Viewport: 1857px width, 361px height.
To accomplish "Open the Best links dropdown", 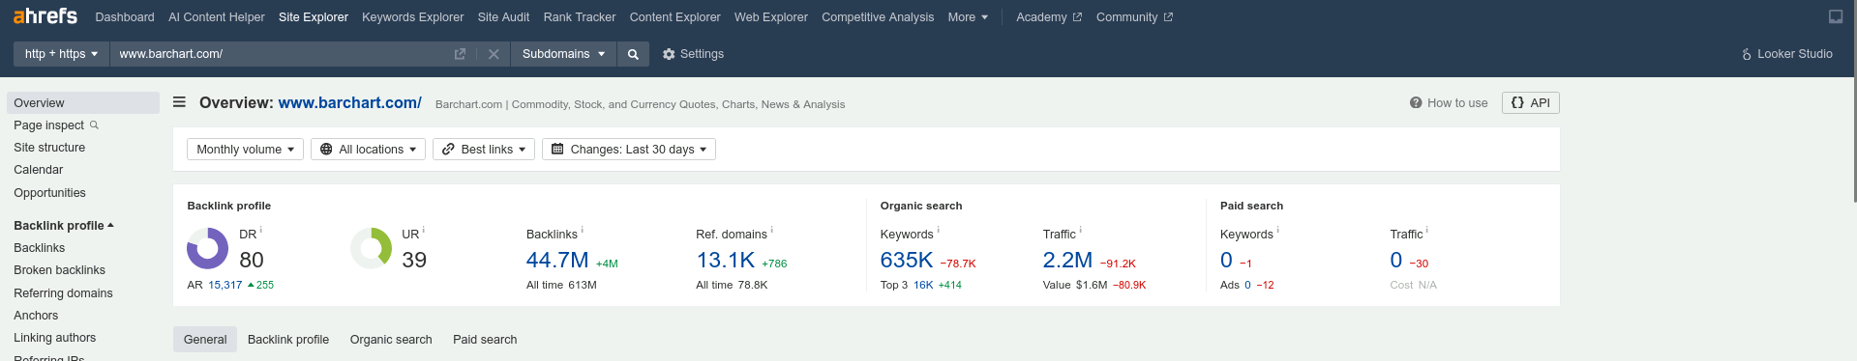I will coord(484,150).
